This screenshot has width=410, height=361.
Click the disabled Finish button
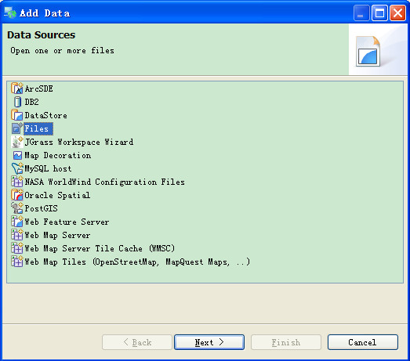point(286,342)
